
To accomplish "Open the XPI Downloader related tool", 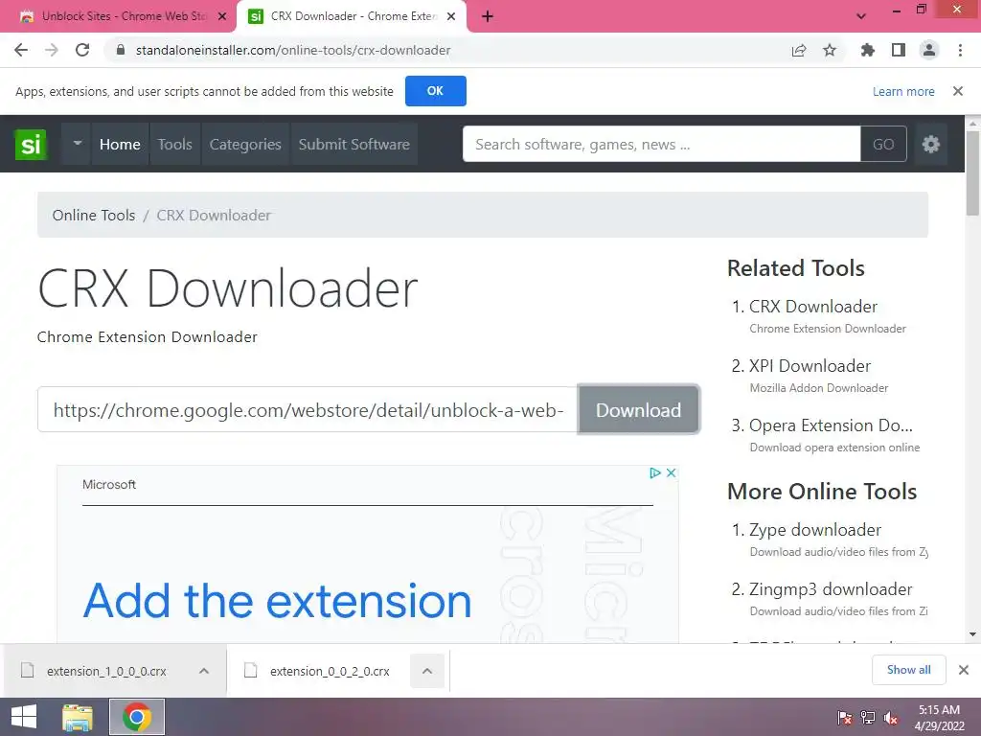I will point(810,366).
